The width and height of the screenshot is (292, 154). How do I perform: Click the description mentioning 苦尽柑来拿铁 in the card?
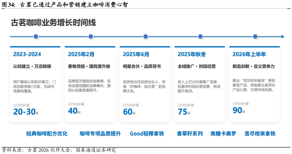254,85
